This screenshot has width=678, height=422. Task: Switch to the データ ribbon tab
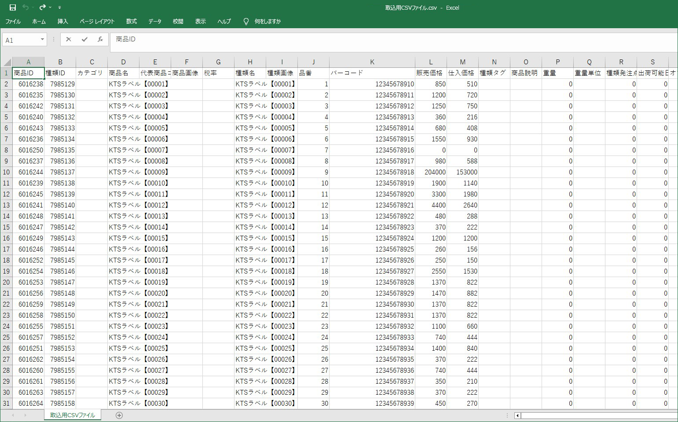click(154, 21)
